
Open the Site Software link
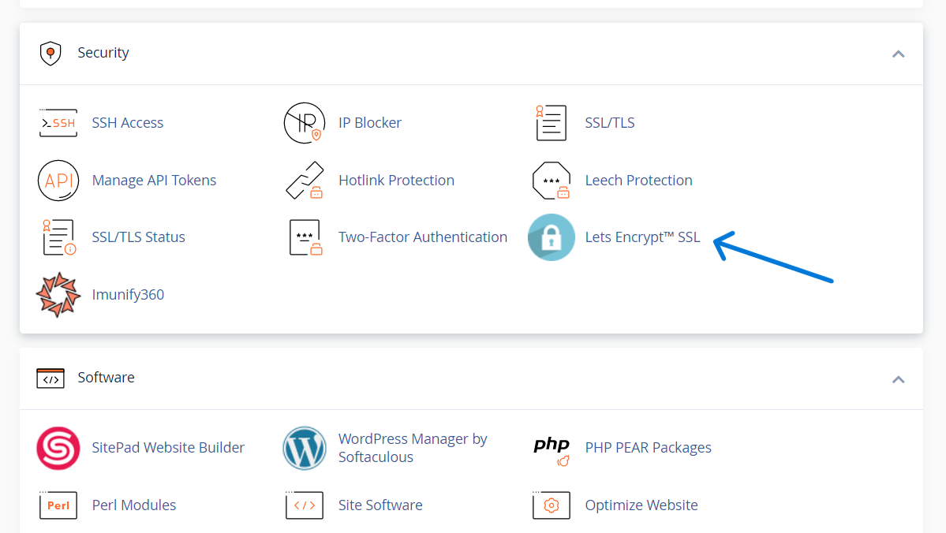click(381, 505)
